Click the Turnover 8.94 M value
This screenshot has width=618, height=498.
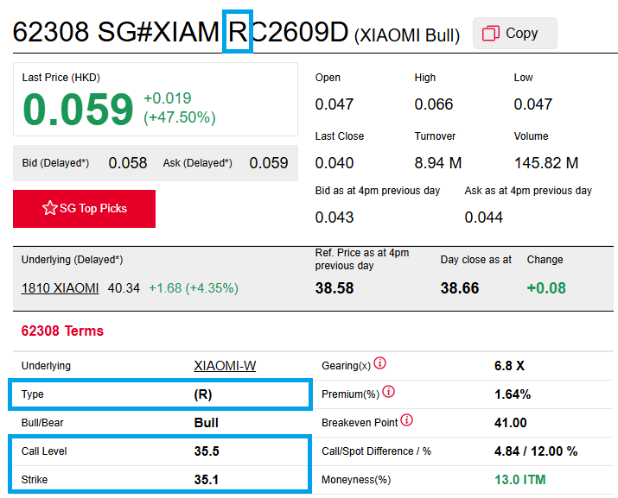(437, 163)
